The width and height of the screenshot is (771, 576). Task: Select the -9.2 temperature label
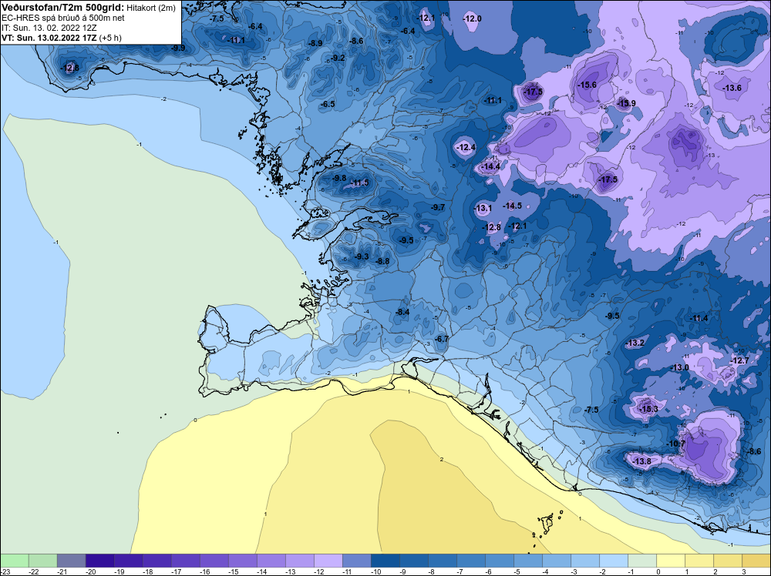(x=338, y=58)
